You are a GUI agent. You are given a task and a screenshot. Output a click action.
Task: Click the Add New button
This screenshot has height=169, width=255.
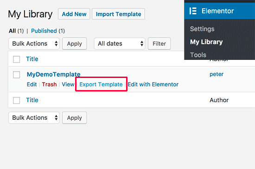pyautogui.click(x=74, y=14)
